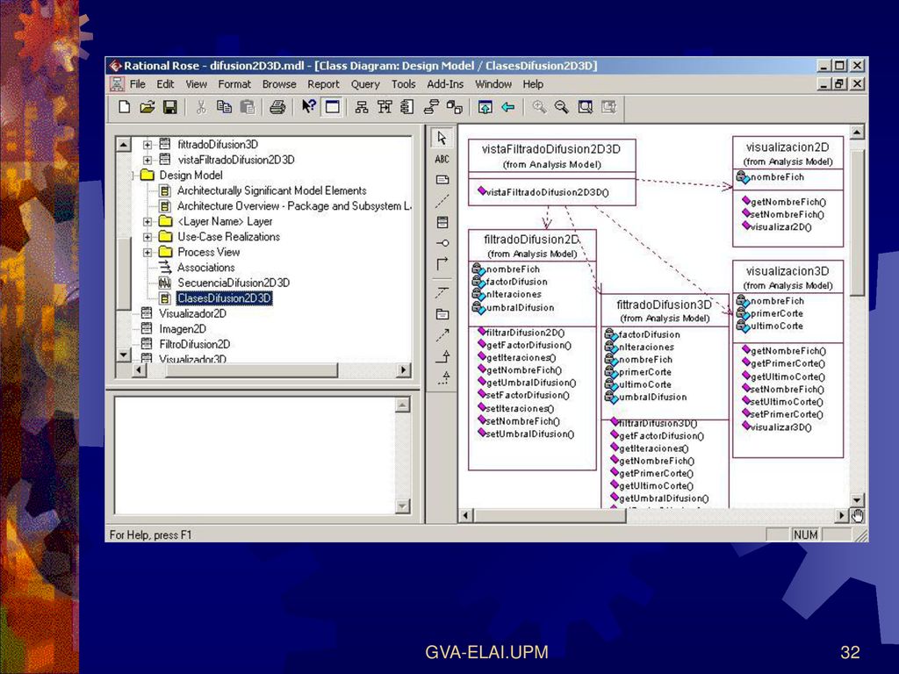Open the Tools menu
The height and width of the screenshot is (674, 899).
click(x=404, y=84)
